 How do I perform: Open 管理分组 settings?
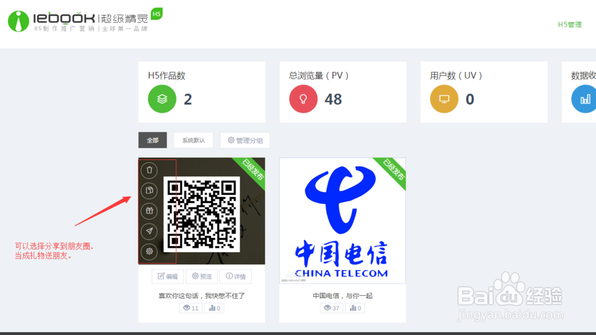click(245, 140)
